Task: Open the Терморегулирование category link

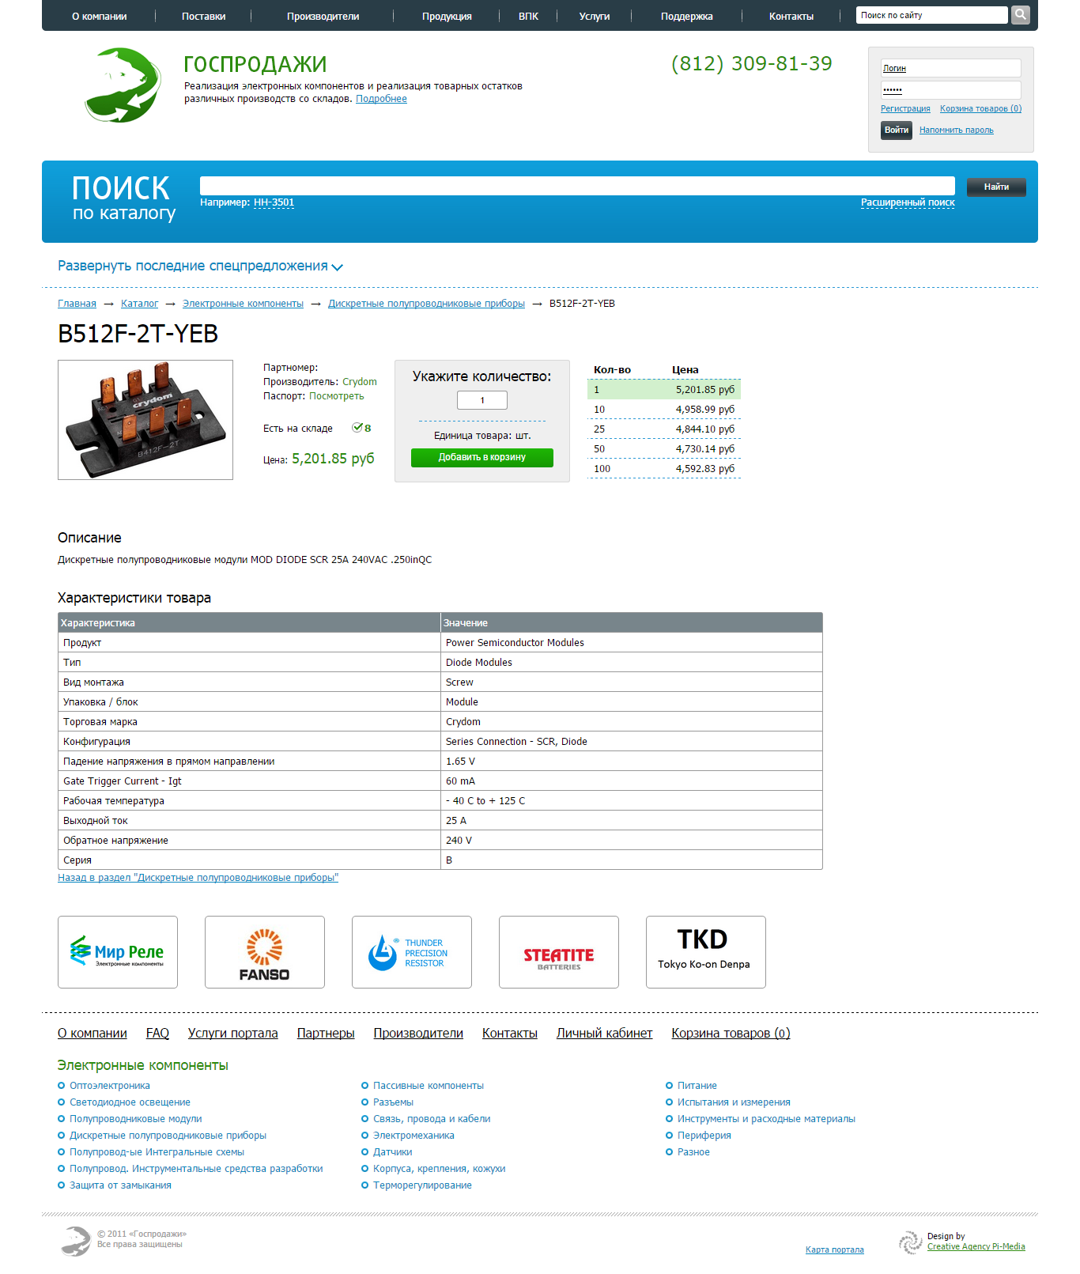Action: [422, 1185]
